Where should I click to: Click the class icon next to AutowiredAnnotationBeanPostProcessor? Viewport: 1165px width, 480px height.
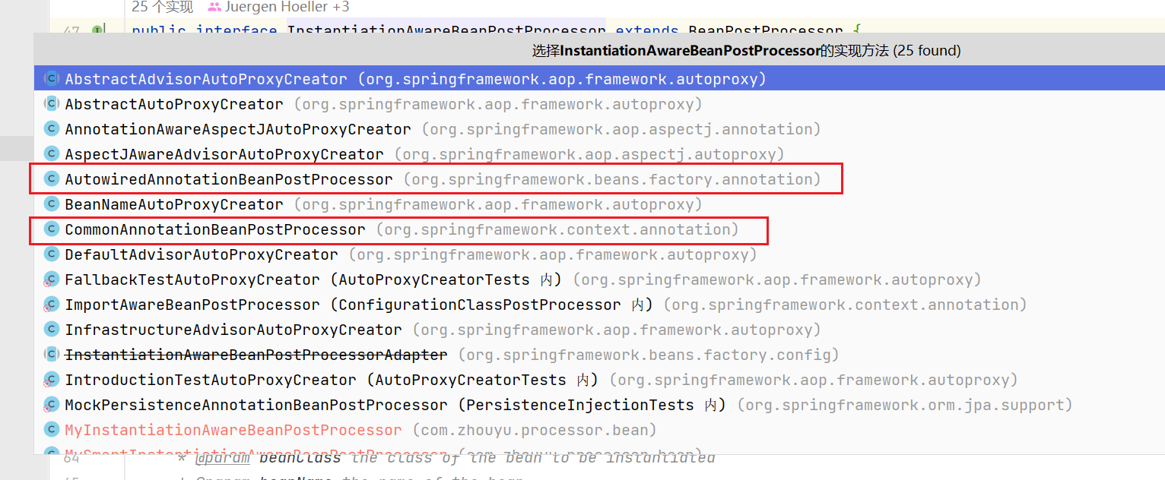click(x=52, y=178)
